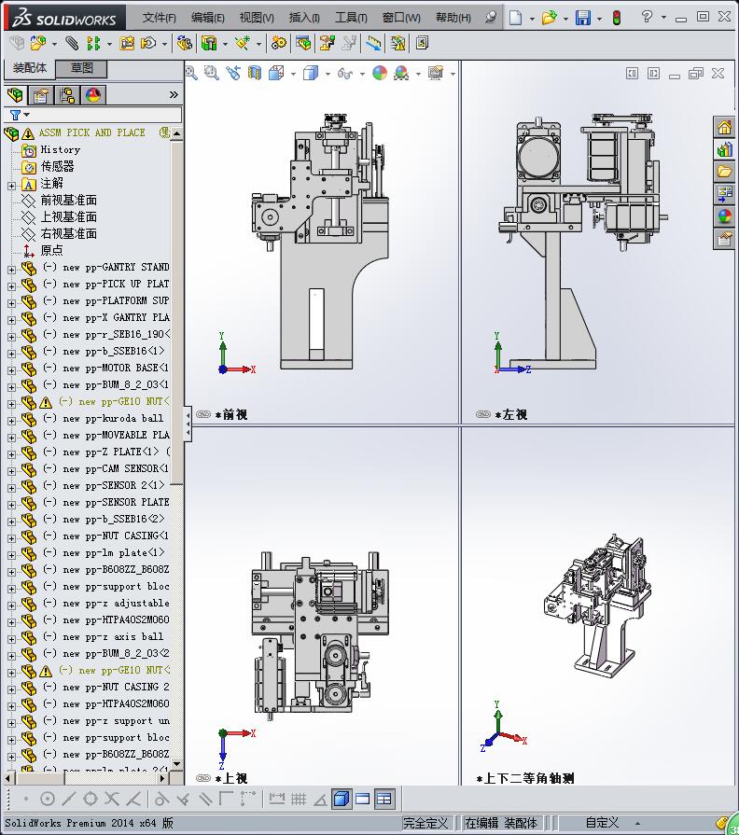Image resolution: width=739 pixels, height=835 pixels.
Task: Click the Edit Appearance color ball icon
Action: click(x=380, y=73)
